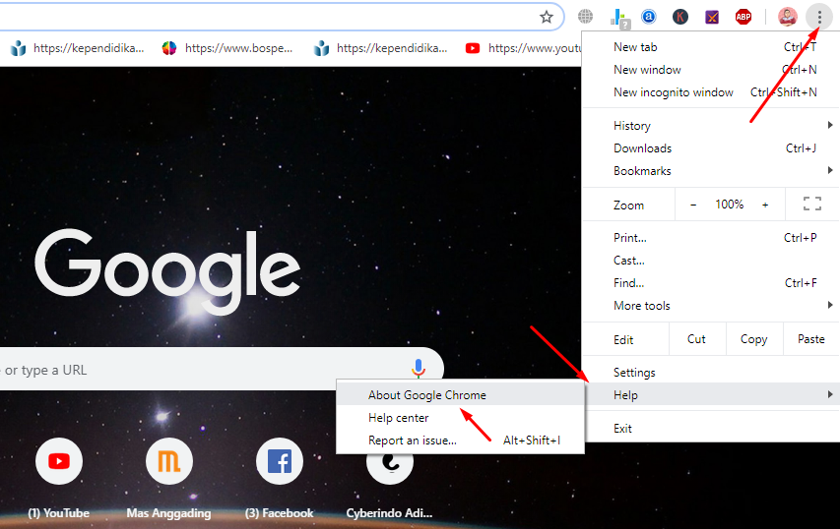Viewport: 840px width, 529px height.
Task: Open the Facebook shortcut tile
Action: pos(280,461)
